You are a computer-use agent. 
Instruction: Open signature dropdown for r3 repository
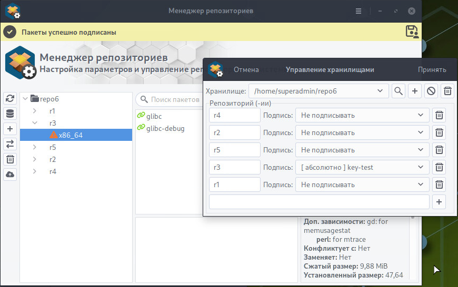tap(362, 167)
